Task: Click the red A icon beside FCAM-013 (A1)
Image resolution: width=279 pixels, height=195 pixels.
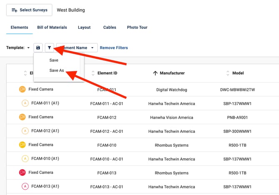Action: [25, 187]
